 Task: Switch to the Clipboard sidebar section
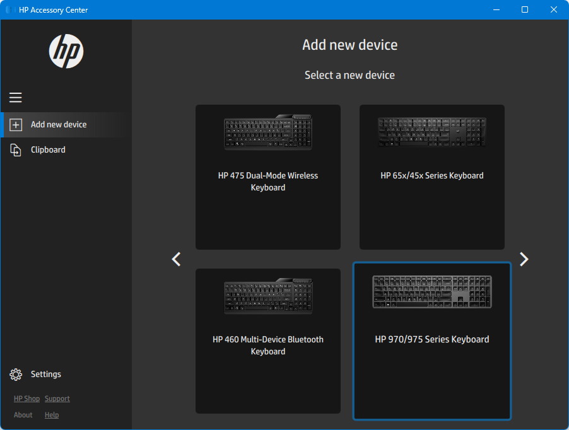48,149
